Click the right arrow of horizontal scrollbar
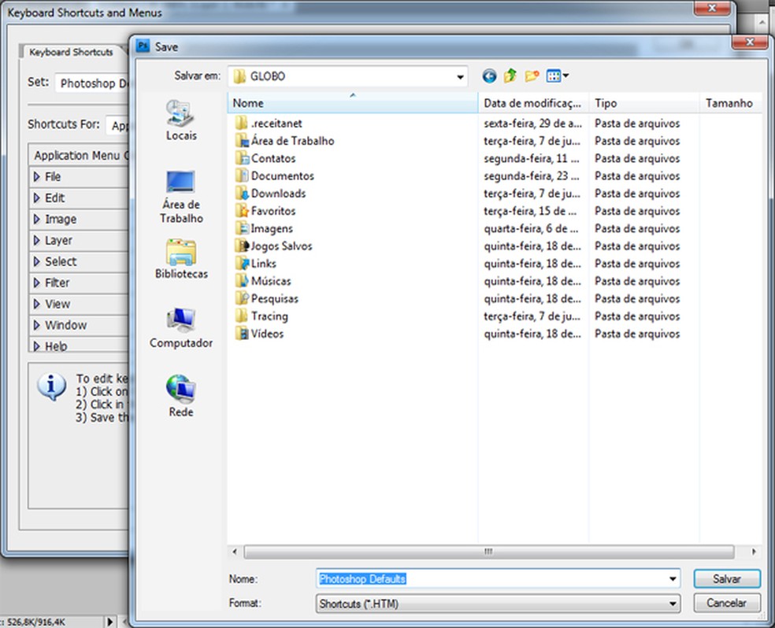 click(x=754, y=552)
